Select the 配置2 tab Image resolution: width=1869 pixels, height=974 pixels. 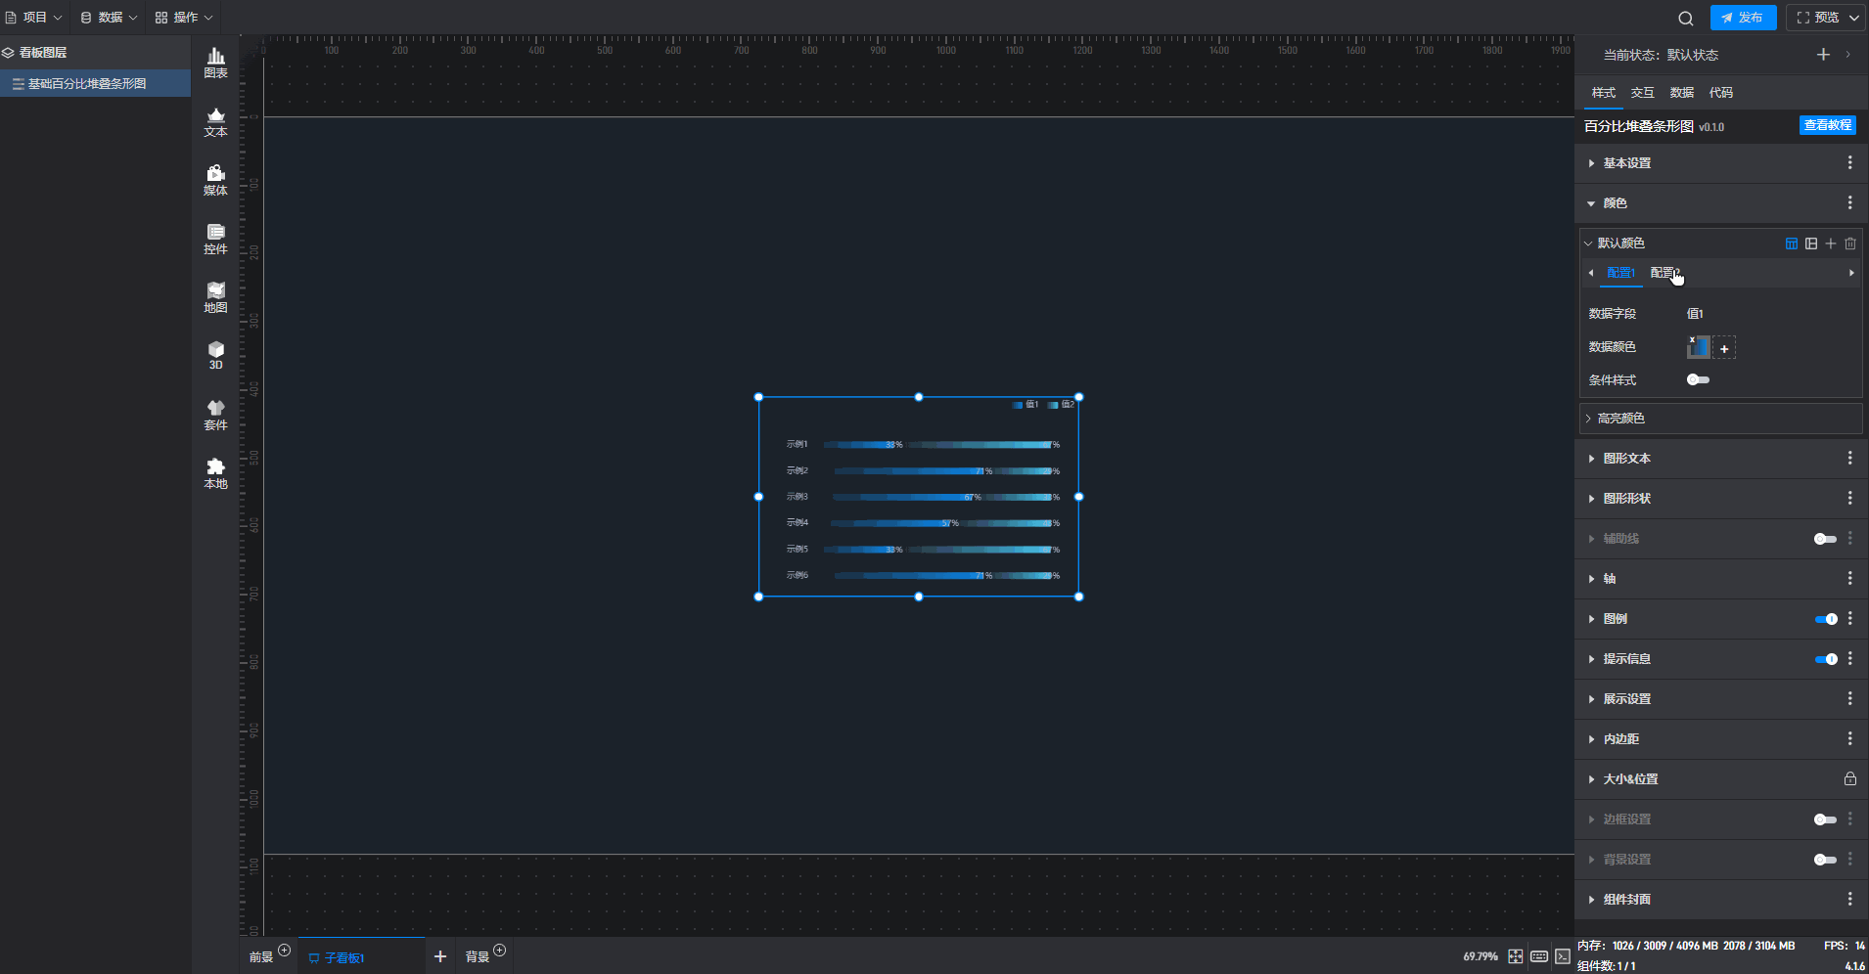[x=1664, y=273]
